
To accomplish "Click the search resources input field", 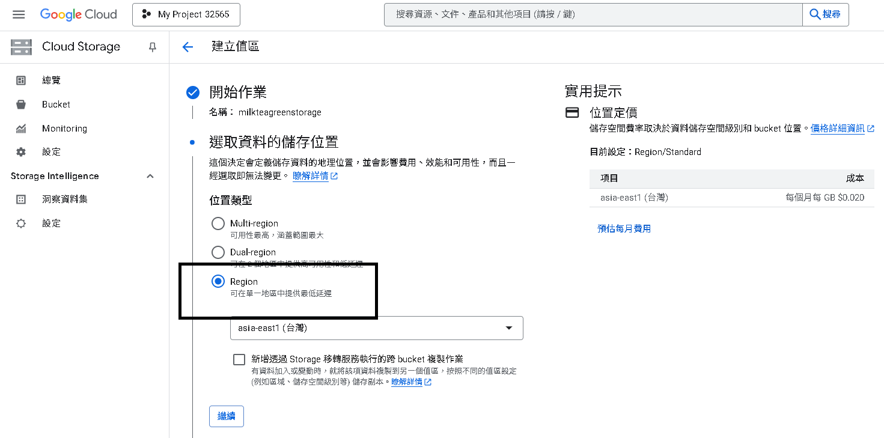I will [593, 14].
